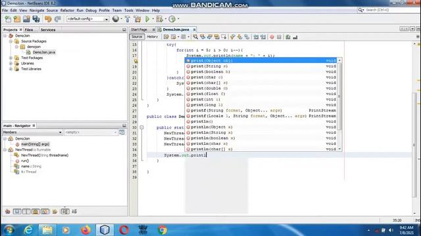Image resolution: width=421 pixels, height=236 pixels.
Task: Toggle Show Fields filter in Navigator
Action: point(17,212)
